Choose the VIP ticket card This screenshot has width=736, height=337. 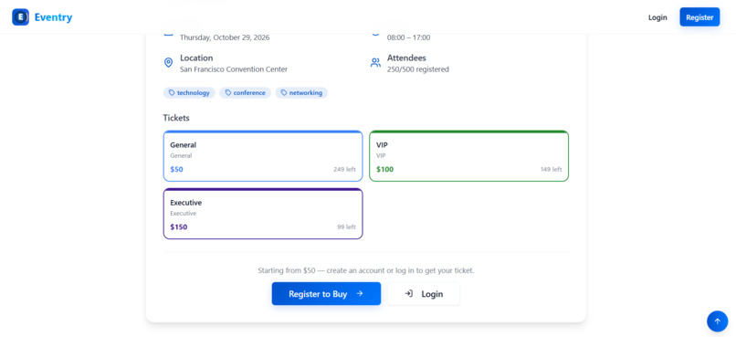pyautogui.click(x=469, y=156)
